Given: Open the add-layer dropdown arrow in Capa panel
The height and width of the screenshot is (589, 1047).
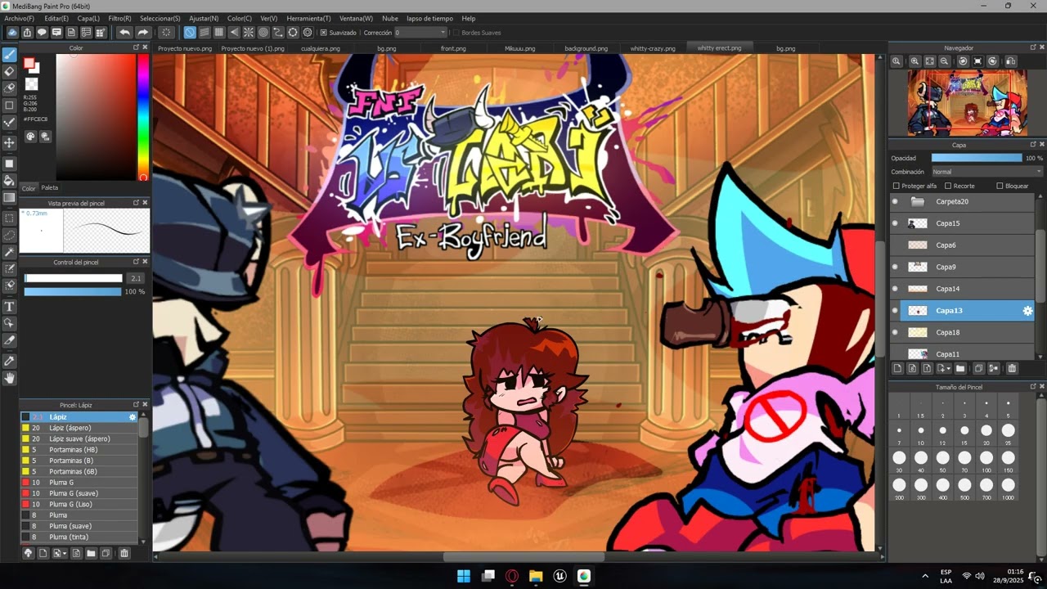Looking at the screenshot, I should click(x=949, y=369).
